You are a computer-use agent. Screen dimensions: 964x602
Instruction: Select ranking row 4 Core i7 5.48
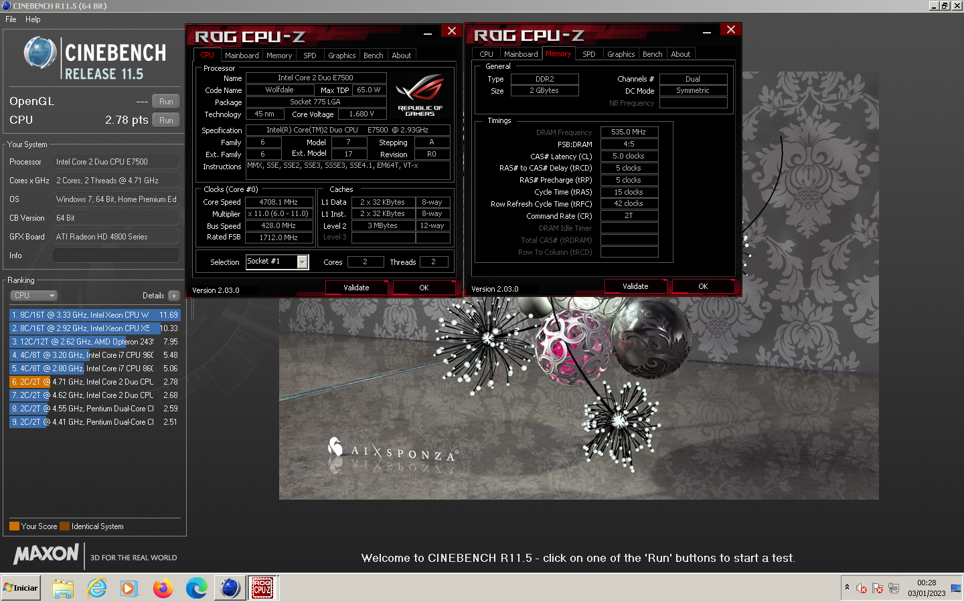point(94,355)
